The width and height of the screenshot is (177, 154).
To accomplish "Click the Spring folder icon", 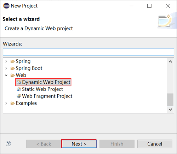I will tap(12, 61).
